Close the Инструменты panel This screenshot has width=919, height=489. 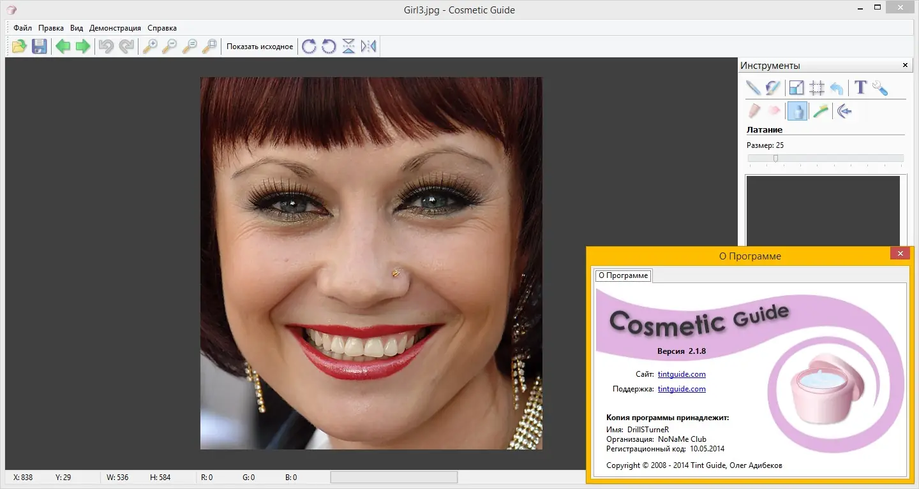tap(905, 65)
